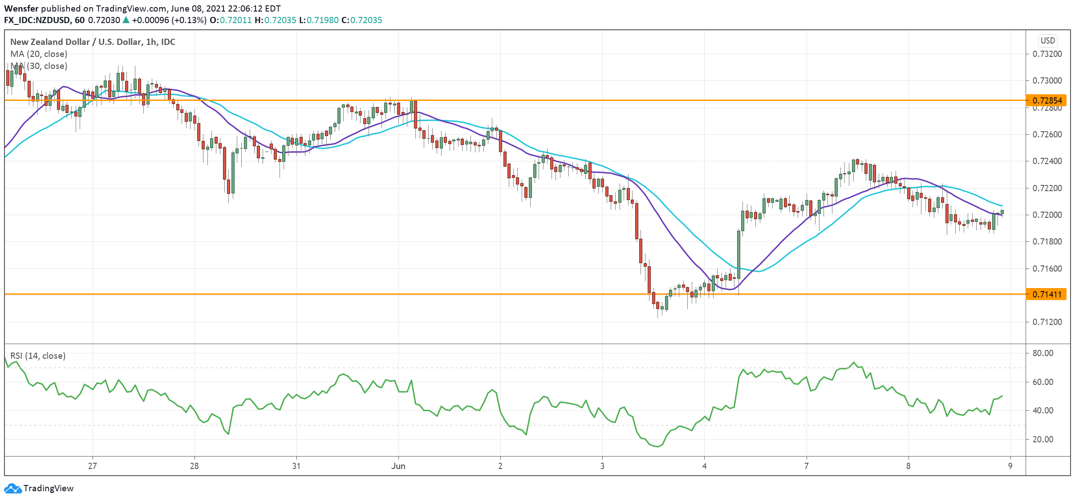Click the green up-arrow price change icon

(x=126, y=20)
